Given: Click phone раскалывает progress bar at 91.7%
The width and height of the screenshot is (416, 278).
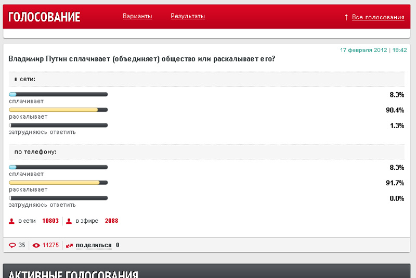Looking at the screenshot, I should tap(58, 182).
